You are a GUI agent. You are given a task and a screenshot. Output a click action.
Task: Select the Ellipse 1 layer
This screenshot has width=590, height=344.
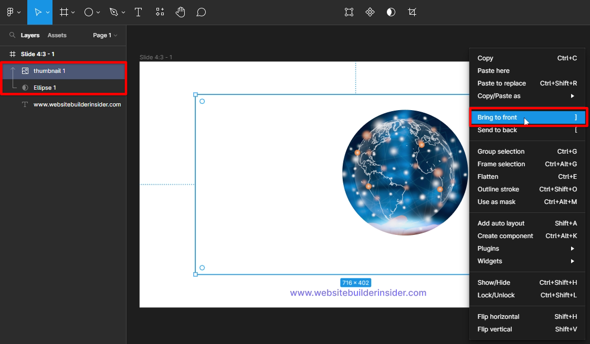[x=45, y=88]
